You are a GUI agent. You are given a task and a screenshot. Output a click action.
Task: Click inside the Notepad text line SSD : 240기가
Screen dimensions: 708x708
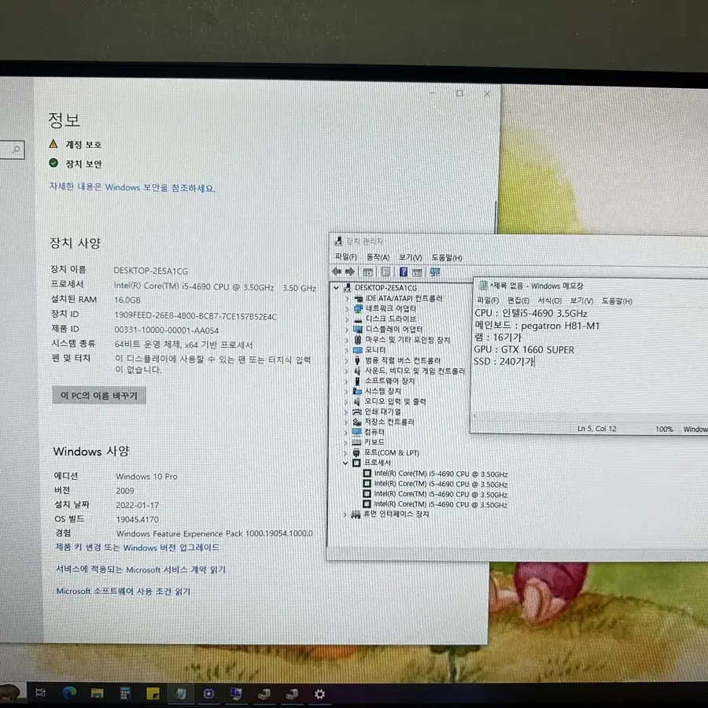coord(504,361)
